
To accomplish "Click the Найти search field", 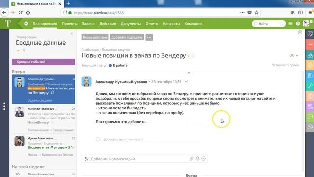I will click(x=268, y=24).
